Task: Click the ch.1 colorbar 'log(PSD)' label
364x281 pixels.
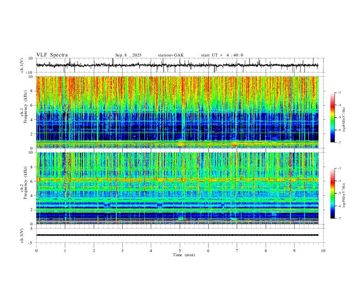Action: (344, 120)
